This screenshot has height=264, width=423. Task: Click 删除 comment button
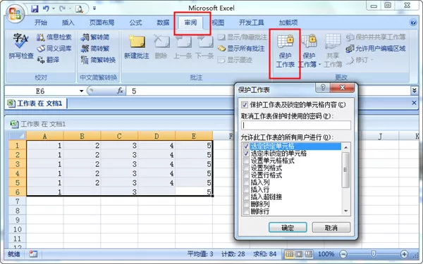(161, 47)
